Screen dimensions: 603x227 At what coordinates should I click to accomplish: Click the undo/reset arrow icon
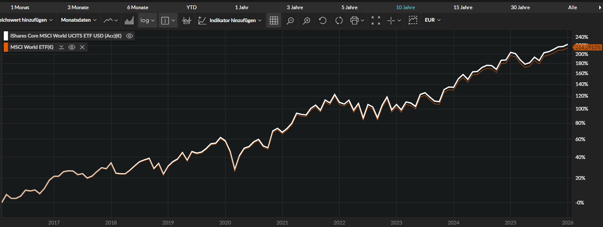click(322, 20)
